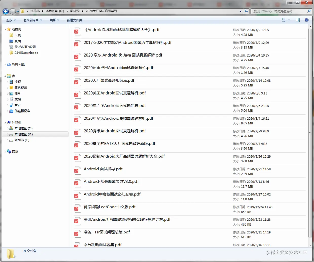Click the scrollbar up arrow
314x262 pixels.
pos(310,26)
